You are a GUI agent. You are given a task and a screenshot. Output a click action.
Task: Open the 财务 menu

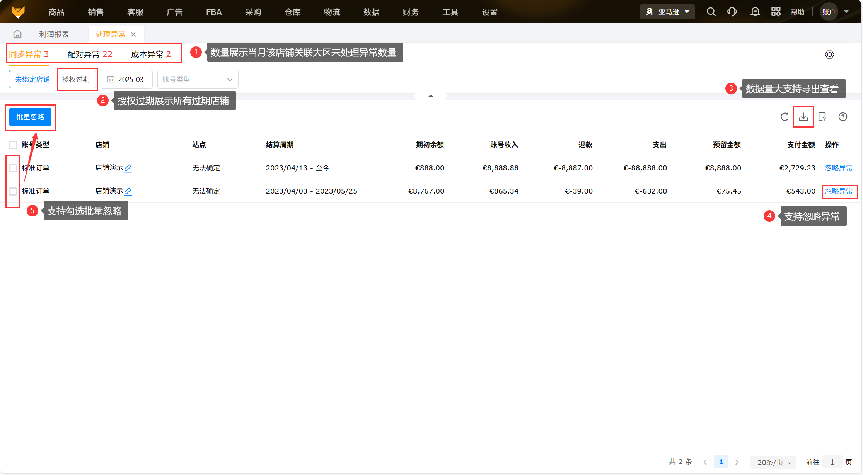pyautogui.click(x=411, y=12)
